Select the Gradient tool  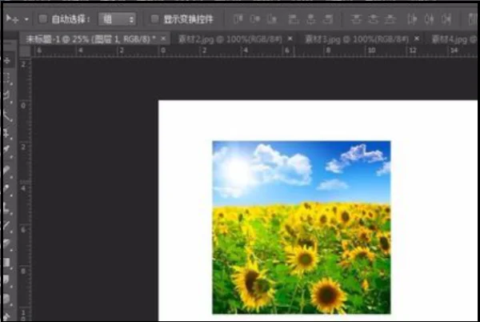point(7,262)
